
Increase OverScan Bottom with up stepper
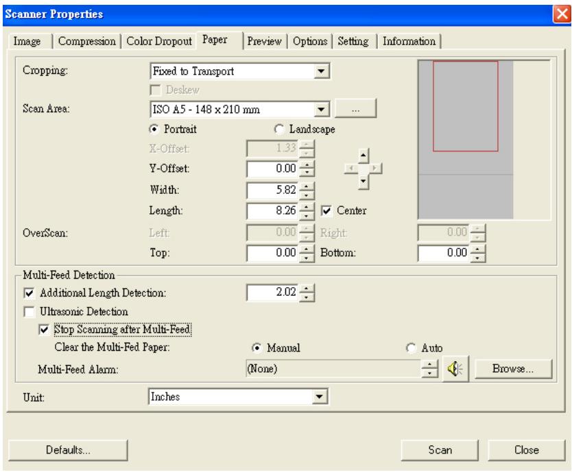click(x=477, y=249)
